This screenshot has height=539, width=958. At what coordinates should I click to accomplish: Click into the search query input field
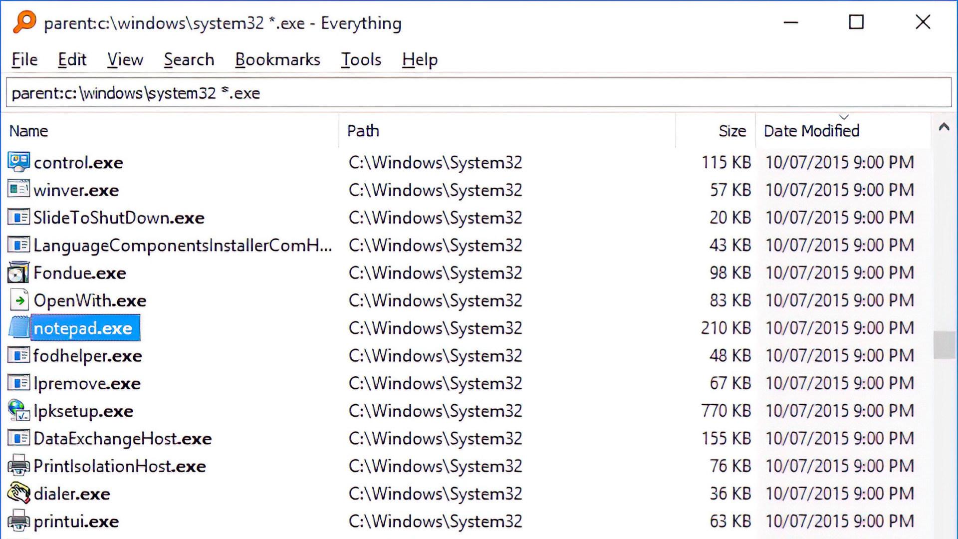coord(479,93)
